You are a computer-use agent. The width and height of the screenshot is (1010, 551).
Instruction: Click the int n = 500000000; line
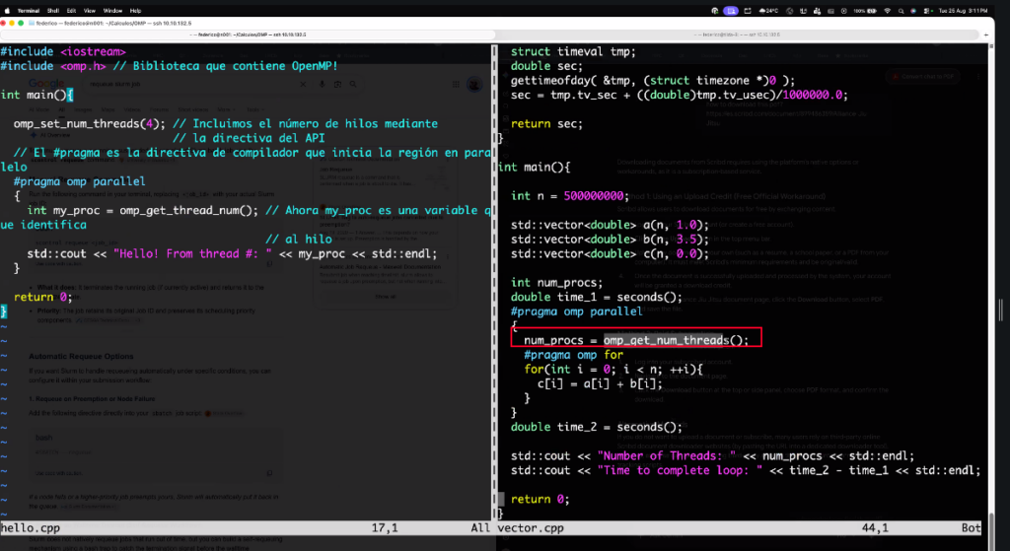tap(570, 196)
